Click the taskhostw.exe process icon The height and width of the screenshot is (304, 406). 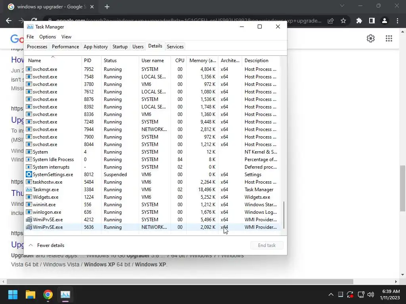click(x=29, y=182)
